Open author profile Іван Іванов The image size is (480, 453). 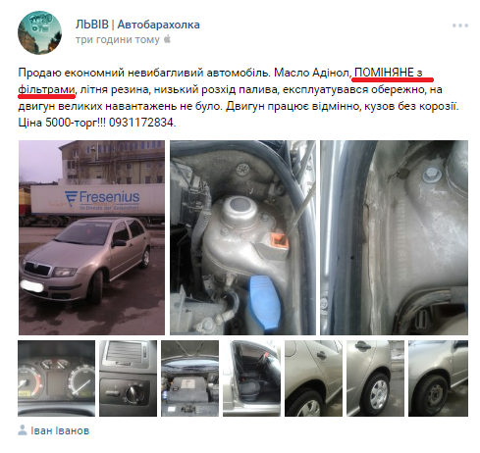pyautogui.click(x=60, y=430)
